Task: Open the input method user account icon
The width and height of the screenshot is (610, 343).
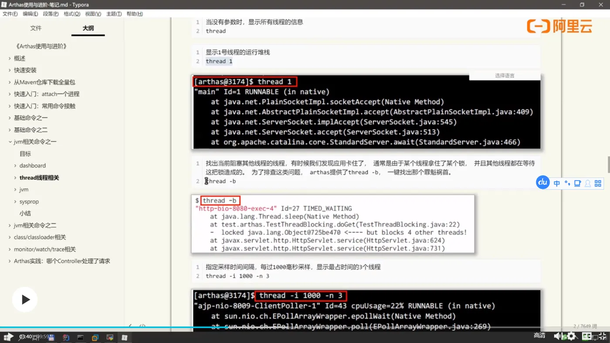Action: coord(588,183)
